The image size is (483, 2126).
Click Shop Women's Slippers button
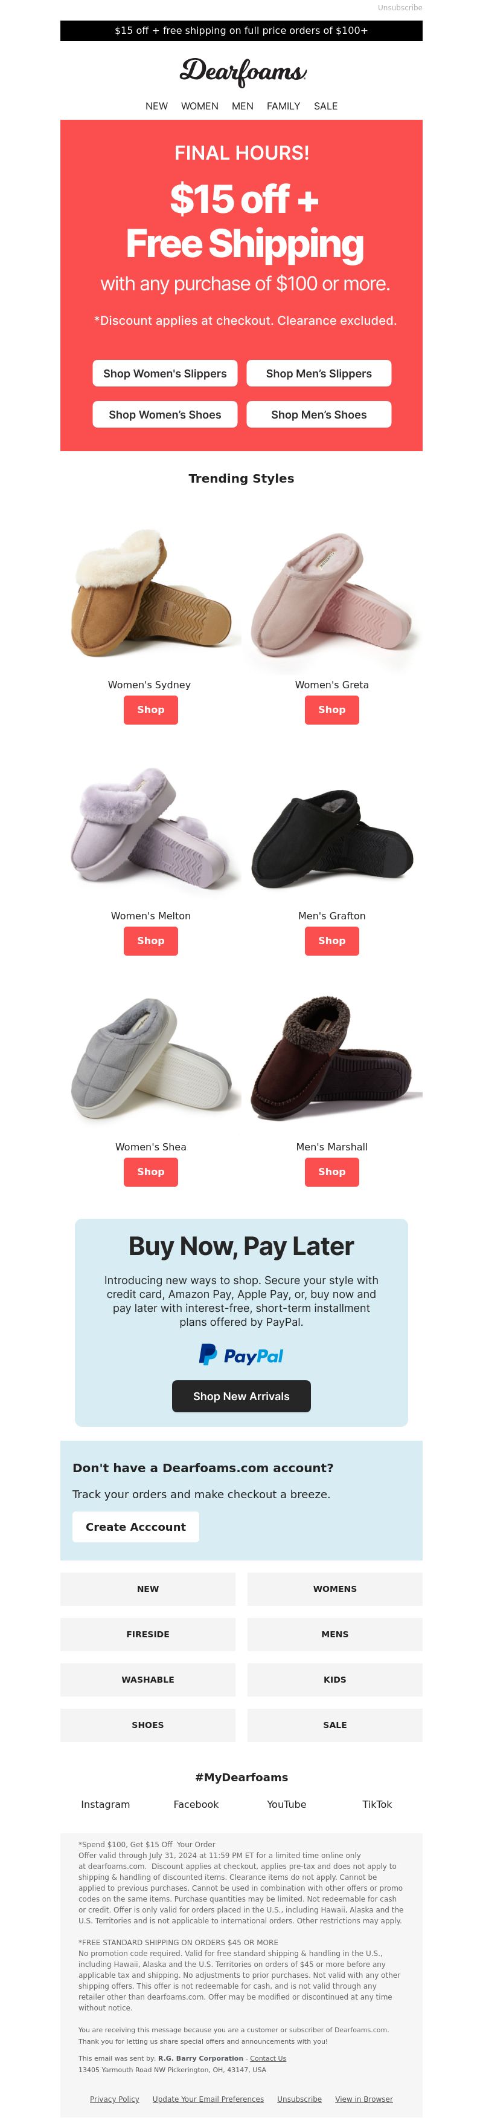(165, 373)
